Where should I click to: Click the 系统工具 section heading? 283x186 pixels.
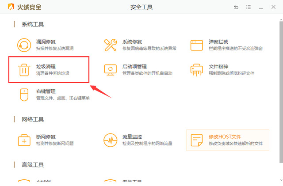[x=33, y=24]
